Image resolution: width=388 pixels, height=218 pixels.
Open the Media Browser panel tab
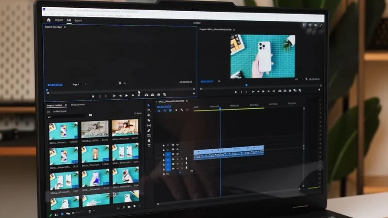click(x=78, y=105)
